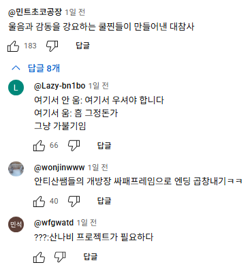Click 답글 under the @wonjinwww reply
The width and height of the screenshot is (252, 267).
[104, 201]
